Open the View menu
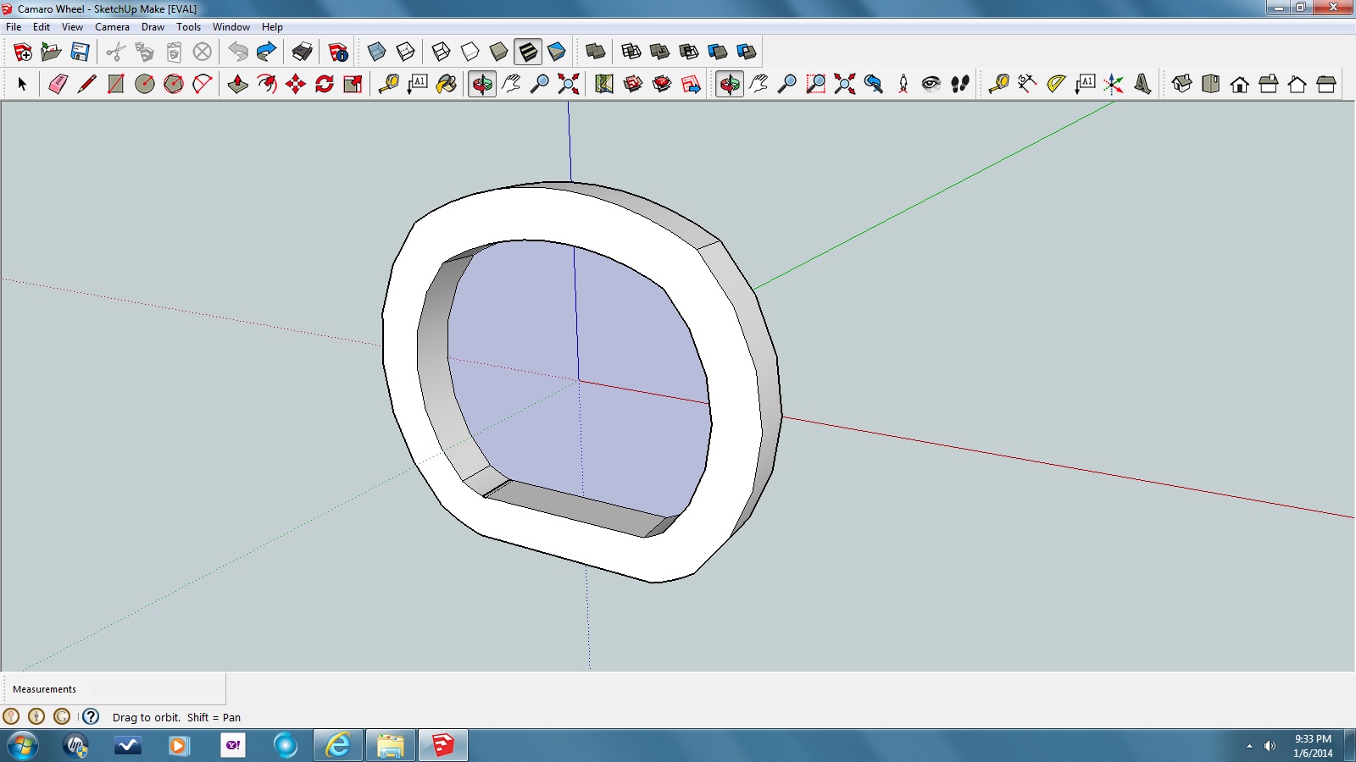 pyautogui.click(x=72, y=27)
